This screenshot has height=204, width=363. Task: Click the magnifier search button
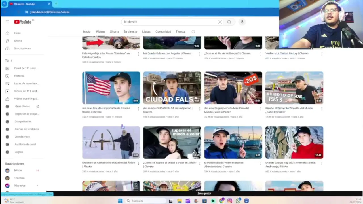click(229, 22)
